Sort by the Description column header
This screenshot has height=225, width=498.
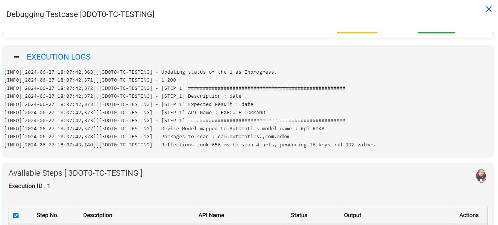98,215
